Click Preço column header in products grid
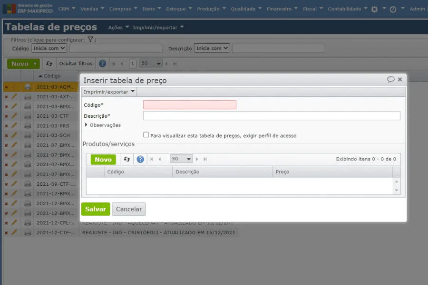 pyautogui.click(x=332, y=171)
